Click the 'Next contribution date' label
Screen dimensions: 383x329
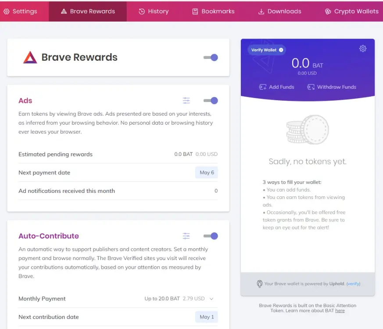click(49, 317)
